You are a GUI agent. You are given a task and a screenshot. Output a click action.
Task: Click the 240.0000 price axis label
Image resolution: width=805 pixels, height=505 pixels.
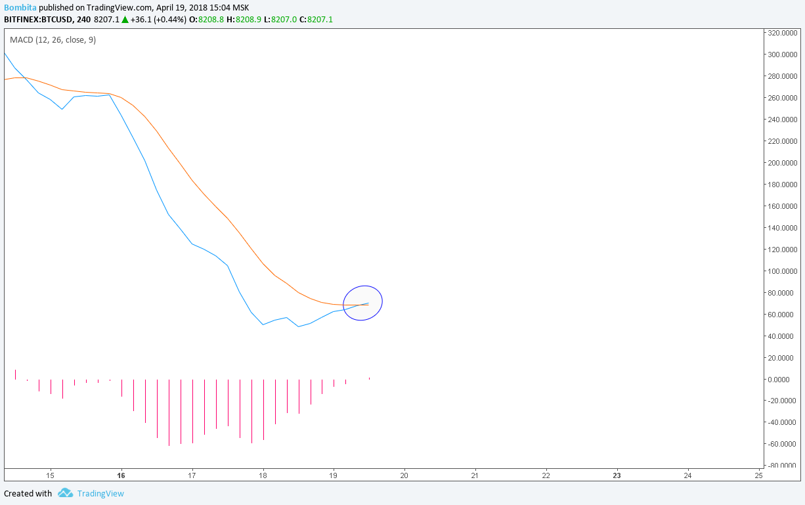[782, 120]
